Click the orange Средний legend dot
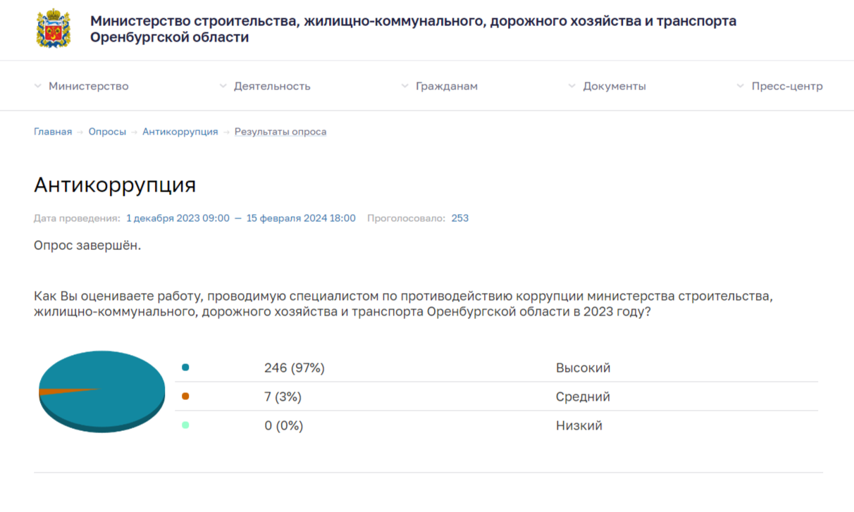854x512 pixels. pos(185,397)
